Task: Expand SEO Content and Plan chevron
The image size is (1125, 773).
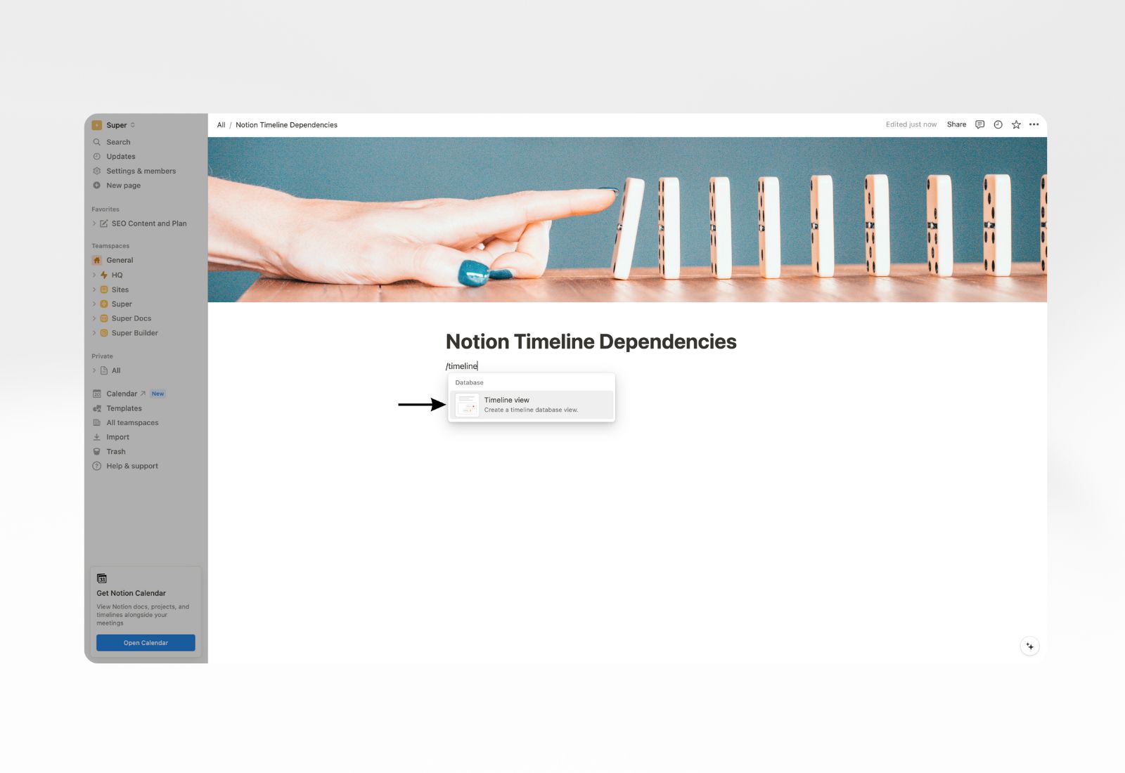Action: point(94,223)
